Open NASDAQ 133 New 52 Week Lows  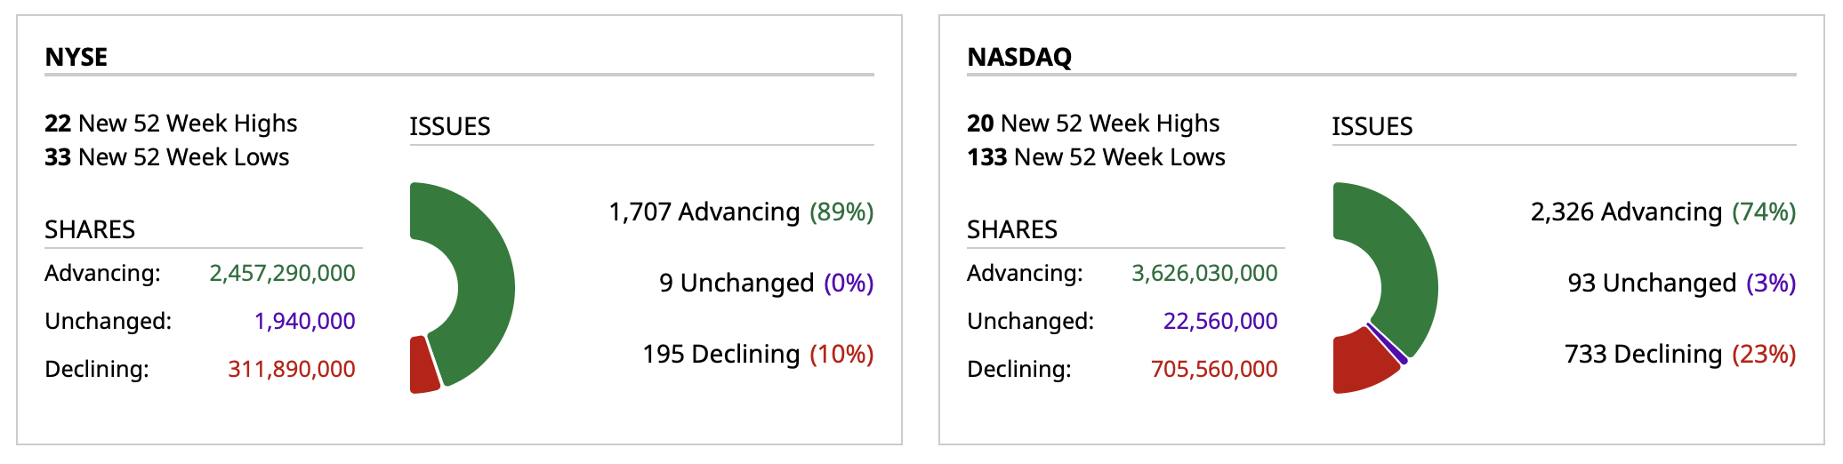pyautogui.click(x=1096, y=157)
